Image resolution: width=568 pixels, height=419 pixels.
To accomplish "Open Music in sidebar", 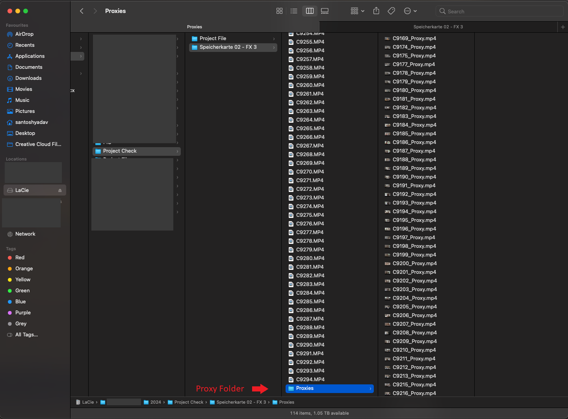I will coord(22,100).
